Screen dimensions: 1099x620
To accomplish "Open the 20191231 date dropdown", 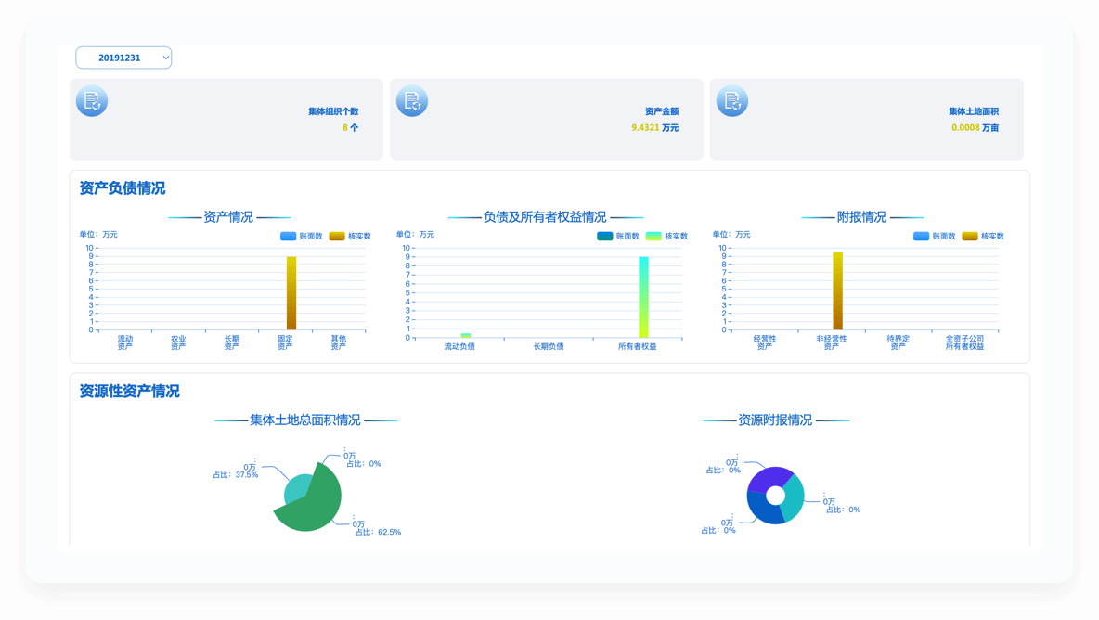I will pos(123,58).
